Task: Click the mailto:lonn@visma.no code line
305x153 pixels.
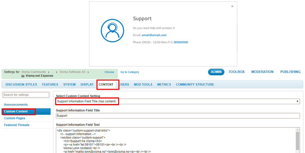Action: (x=107, y=152)
